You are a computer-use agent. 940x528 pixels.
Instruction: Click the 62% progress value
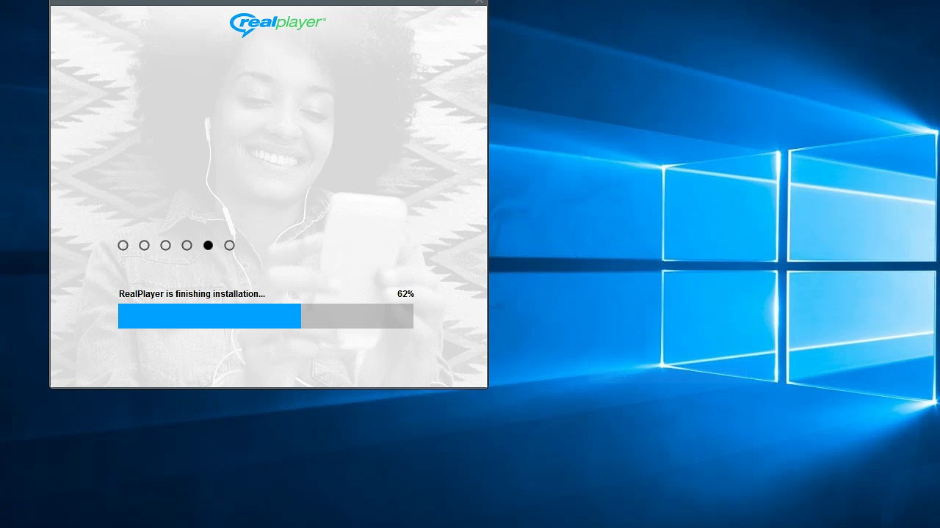(405, 294)
